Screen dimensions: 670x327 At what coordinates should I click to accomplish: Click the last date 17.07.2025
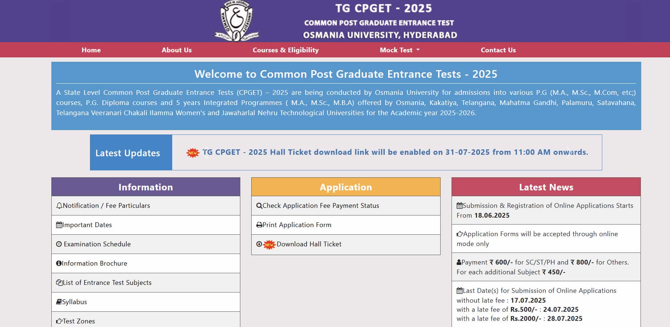click(528, 300)
